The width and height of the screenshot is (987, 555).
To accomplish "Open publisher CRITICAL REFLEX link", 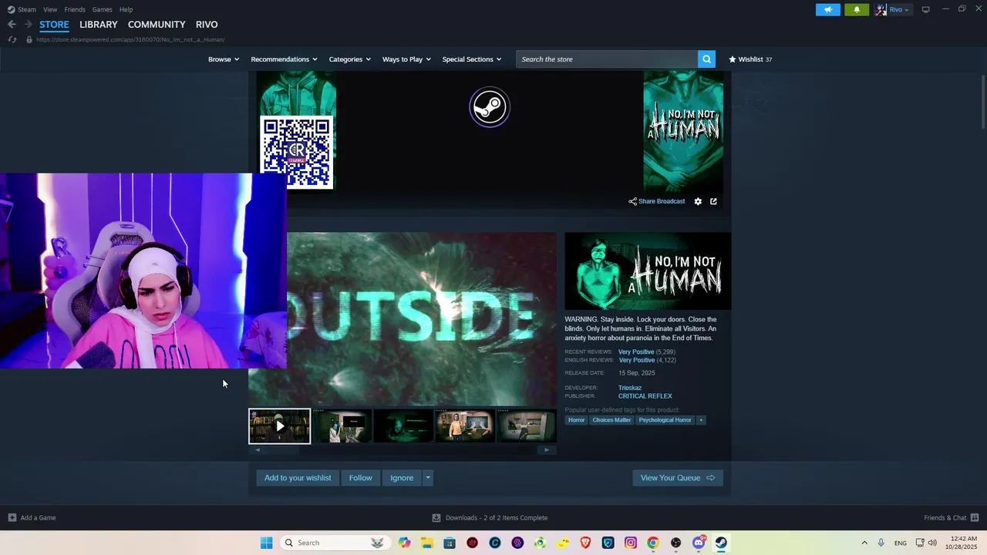I will [x=645, y=396].
